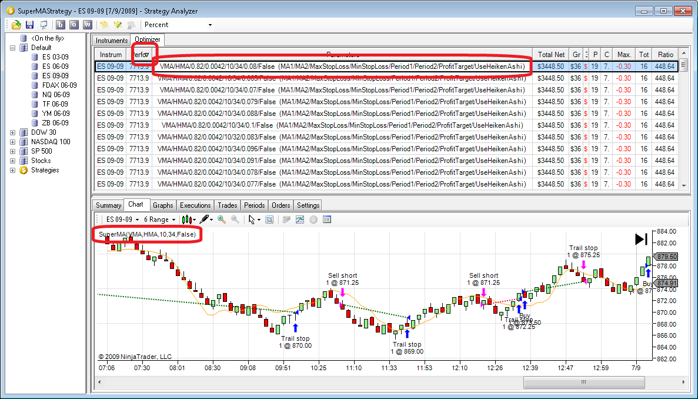Select the <On the fly> list
698x399 pixels.
pyautogui.click(x=48, y=38)
